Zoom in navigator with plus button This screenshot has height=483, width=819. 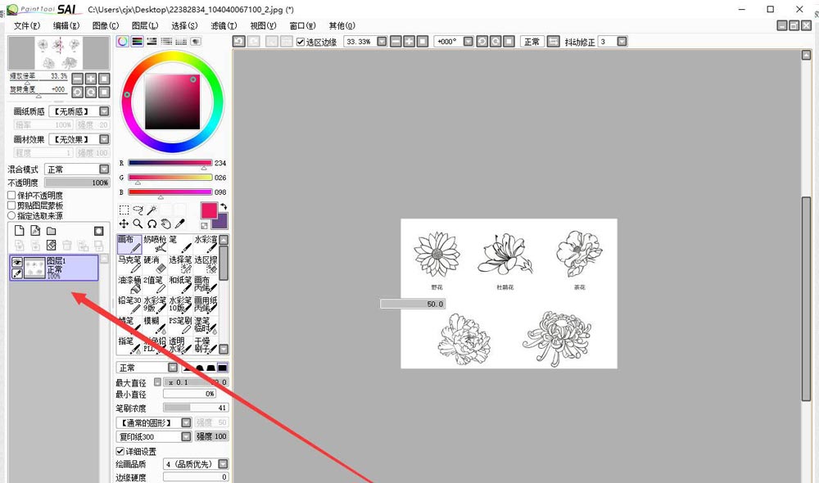(x=91, y=79)
